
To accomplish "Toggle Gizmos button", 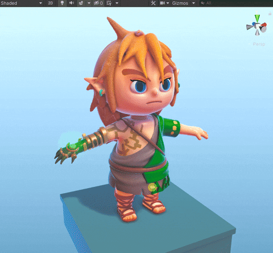I will (x=180, y=3).
